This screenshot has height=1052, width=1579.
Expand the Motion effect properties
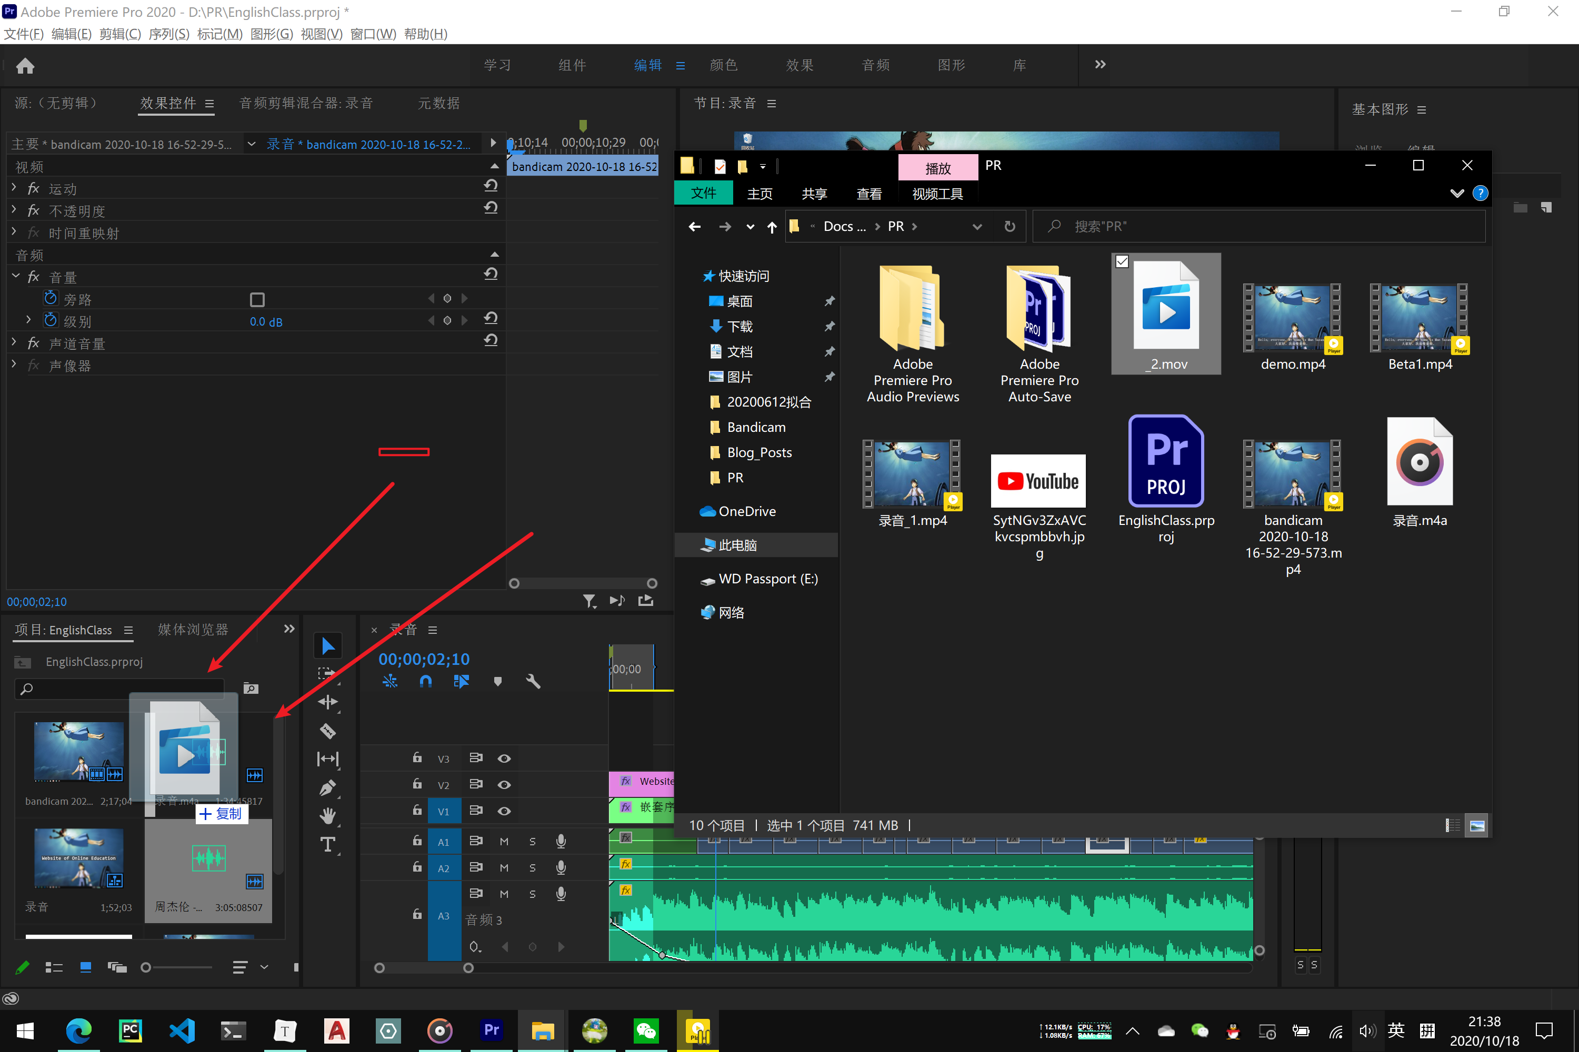14,187
